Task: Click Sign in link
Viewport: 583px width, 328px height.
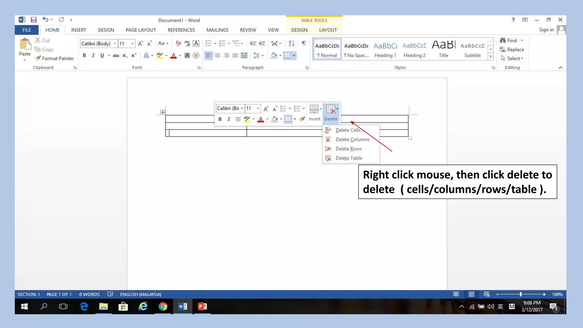Action: (546, 30)
